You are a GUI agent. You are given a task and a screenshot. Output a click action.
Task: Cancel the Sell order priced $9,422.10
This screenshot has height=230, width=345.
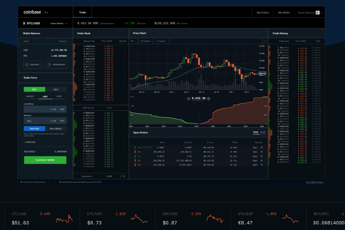click(x=262, y=152)
